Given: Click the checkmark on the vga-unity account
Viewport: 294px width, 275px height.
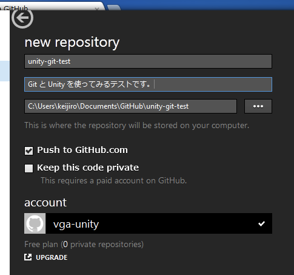Looking at the screenshot, I should pyautogui.click(x=261, y=223).
